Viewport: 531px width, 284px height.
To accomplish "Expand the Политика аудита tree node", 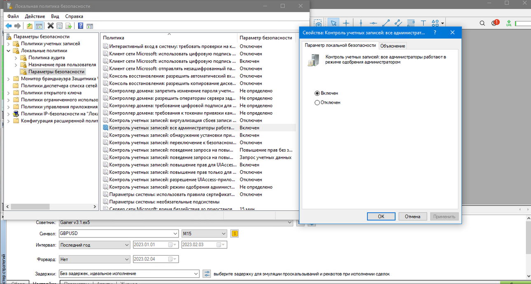I will coord(16,58).
